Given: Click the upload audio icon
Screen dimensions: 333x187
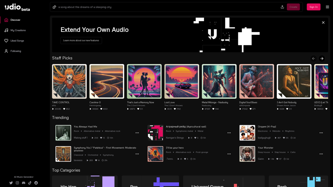Looking at the screenshot, I should coord(282,7).
